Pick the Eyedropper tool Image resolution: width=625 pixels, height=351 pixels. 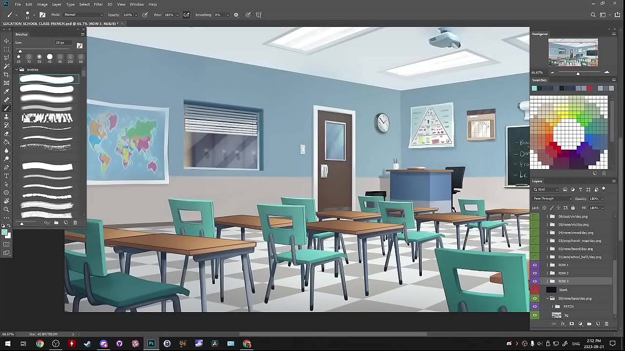[6, 91]
